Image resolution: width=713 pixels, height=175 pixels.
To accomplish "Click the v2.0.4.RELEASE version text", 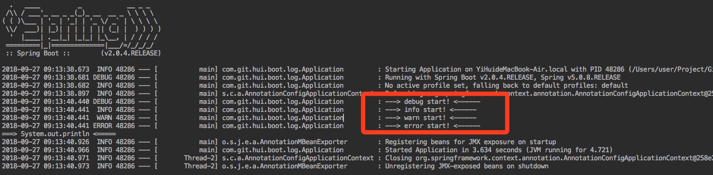I will tap(131, 53).
